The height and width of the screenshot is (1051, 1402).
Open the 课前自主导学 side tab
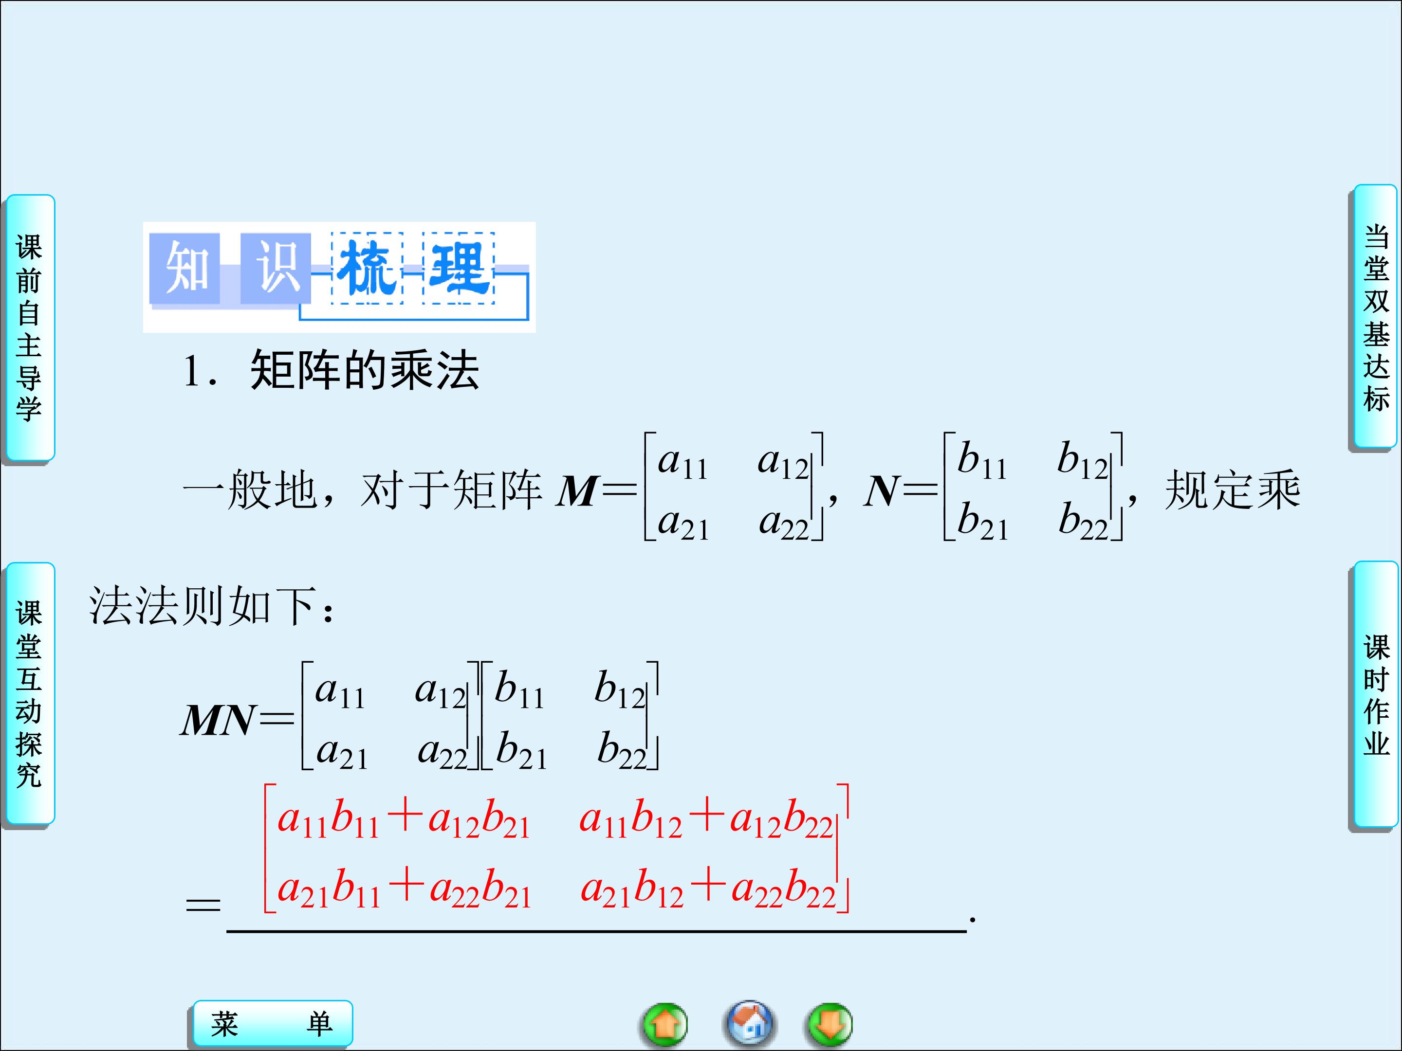pos(30,327)
